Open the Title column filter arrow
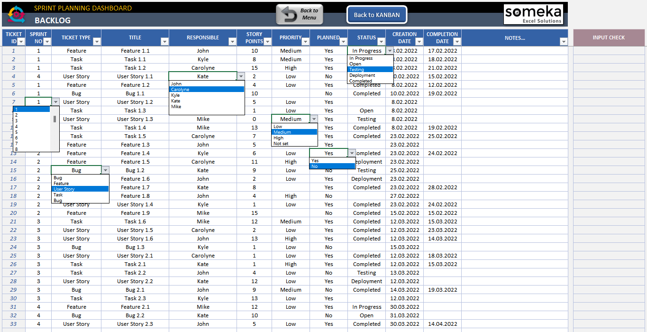 point(164,42)
